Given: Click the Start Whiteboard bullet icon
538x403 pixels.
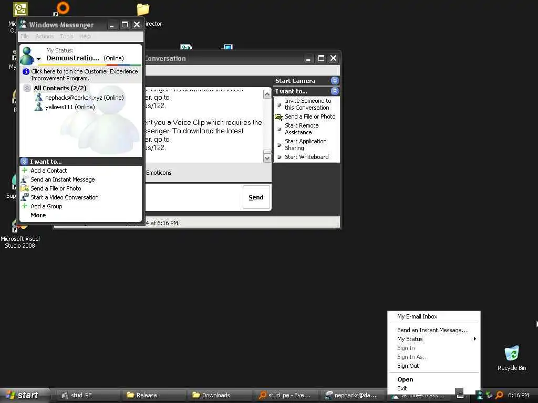Looking at the screenshot, I should coord(279,157).
